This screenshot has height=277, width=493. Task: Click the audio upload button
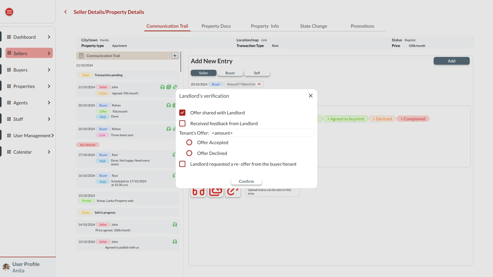(198, 192)
